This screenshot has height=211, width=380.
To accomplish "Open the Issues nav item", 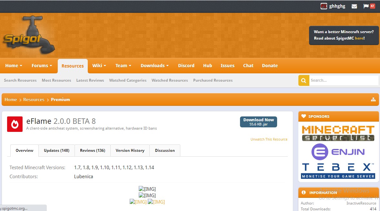I will point(227,66).
